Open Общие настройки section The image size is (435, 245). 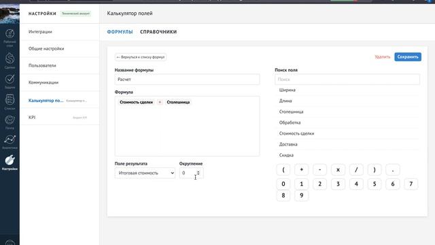pos(60,48)
